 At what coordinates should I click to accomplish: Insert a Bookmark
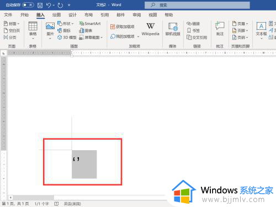click(193, 30)
